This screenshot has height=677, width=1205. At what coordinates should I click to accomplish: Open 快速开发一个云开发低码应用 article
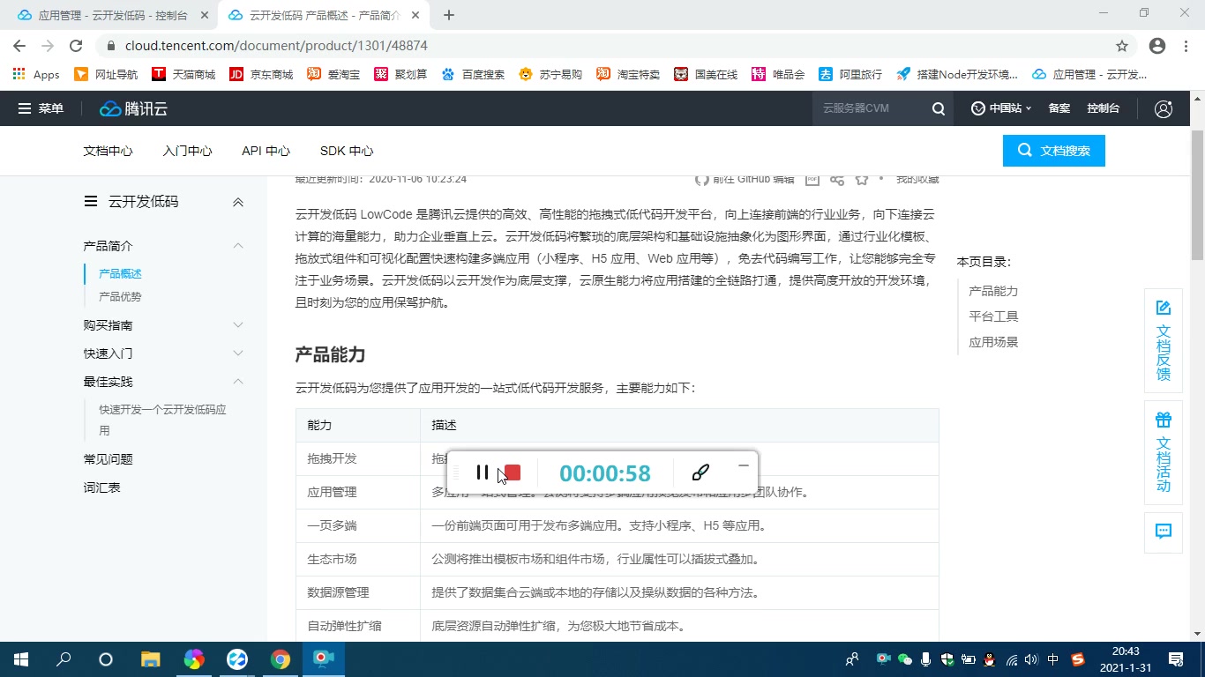click(162, 420)
